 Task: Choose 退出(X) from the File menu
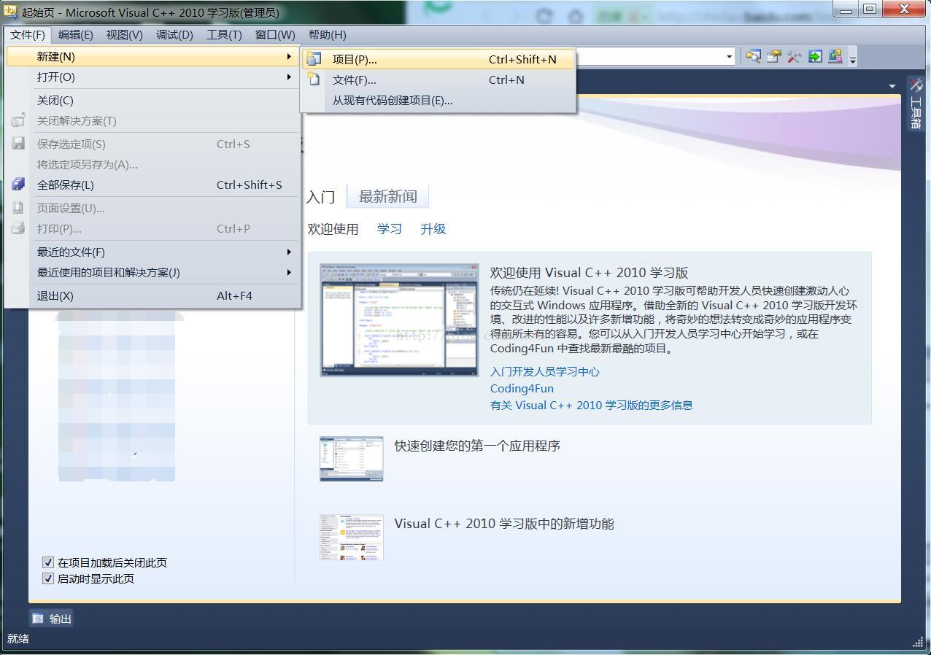click(x=154, y=295)
